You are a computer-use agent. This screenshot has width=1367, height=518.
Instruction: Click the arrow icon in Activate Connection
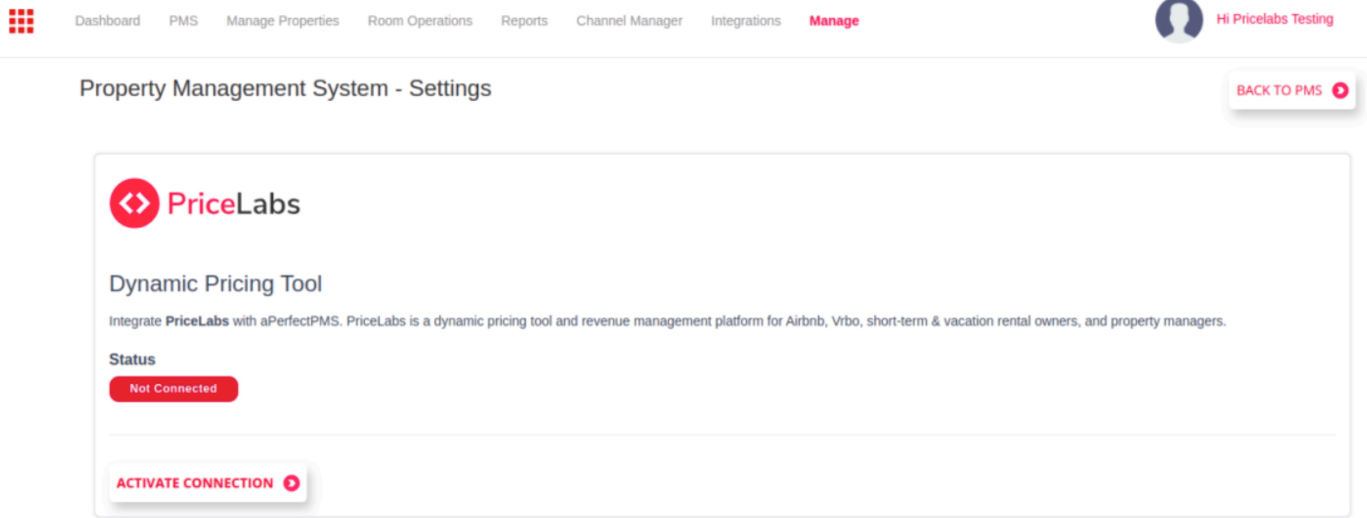click(x=291, y=483)
